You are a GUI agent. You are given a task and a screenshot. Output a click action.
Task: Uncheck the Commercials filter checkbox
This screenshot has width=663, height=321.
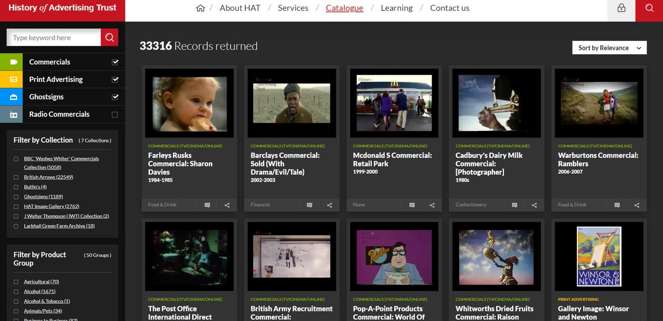(x=115, y=62)
